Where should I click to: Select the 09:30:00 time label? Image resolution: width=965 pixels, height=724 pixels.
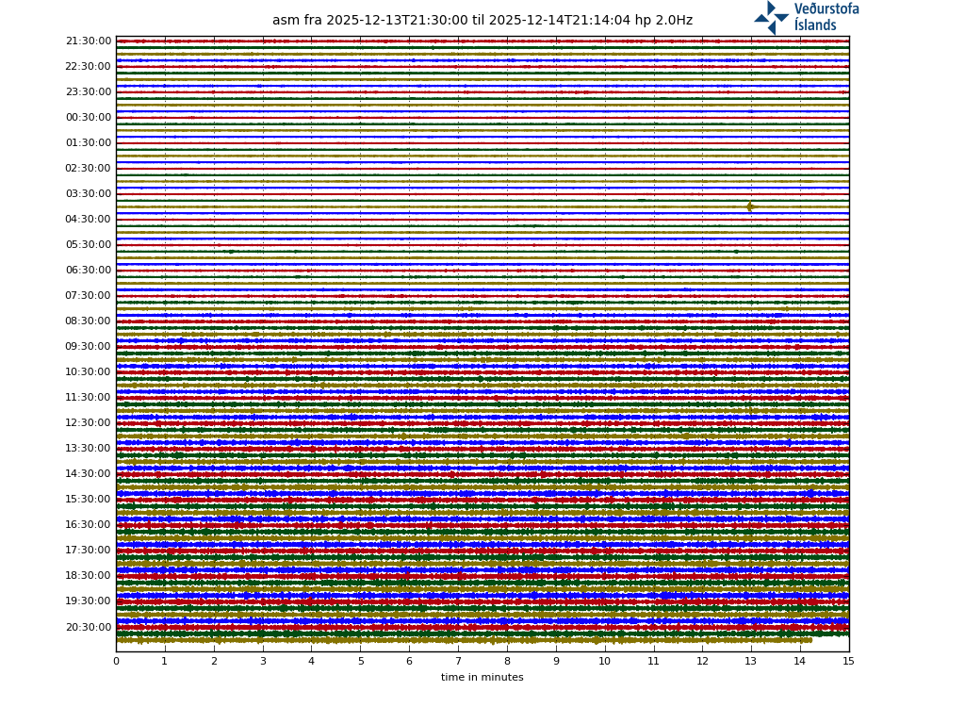pyautogui.click(x=89, y=347)
